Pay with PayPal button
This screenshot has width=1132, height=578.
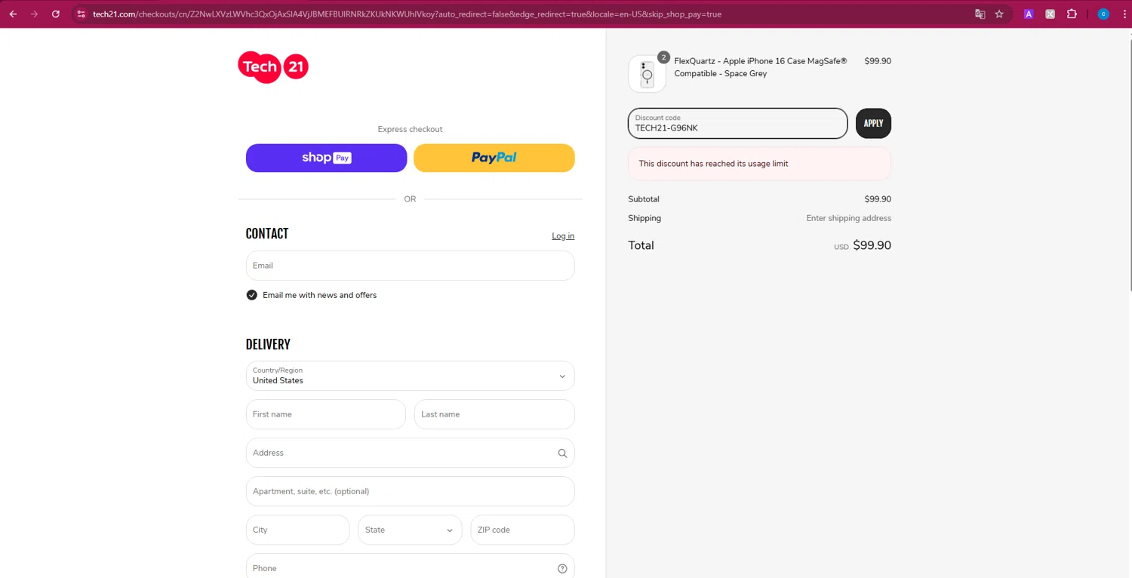[494, 158]
